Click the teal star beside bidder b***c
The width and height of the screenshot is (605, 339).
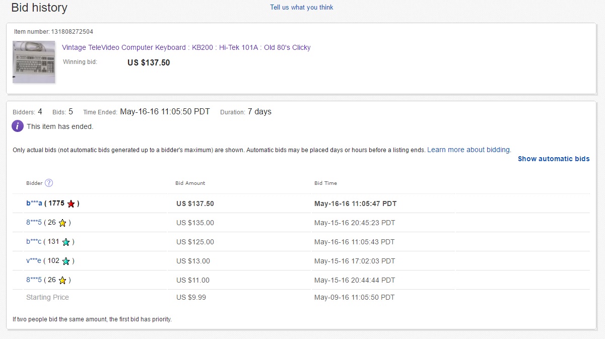pos(66,242)
